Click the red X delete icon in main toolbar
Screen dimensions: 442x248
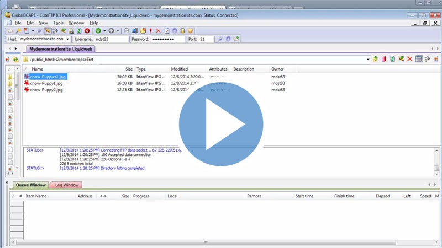click(159, 31)
